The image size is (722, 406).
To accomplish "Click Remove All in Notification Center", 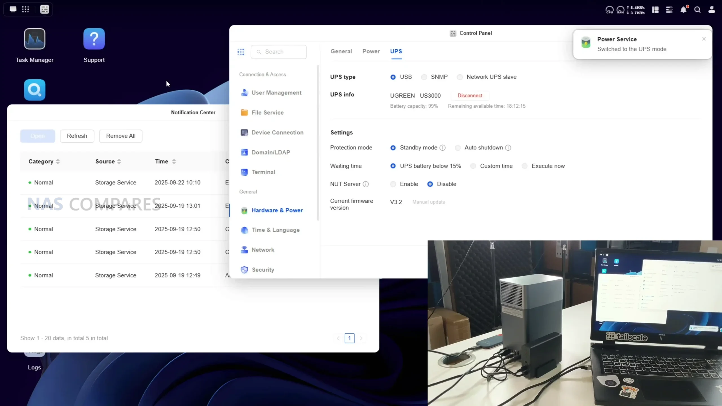I will 121,136.
